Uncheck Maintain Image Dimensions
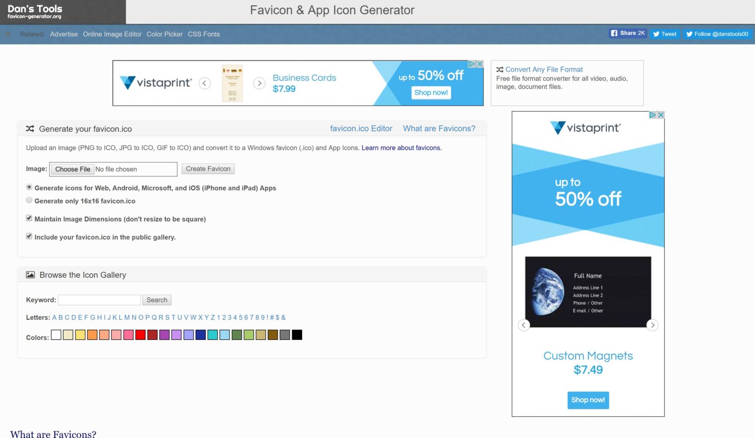This screenshot has height=438, width=755. pos(29,218)
